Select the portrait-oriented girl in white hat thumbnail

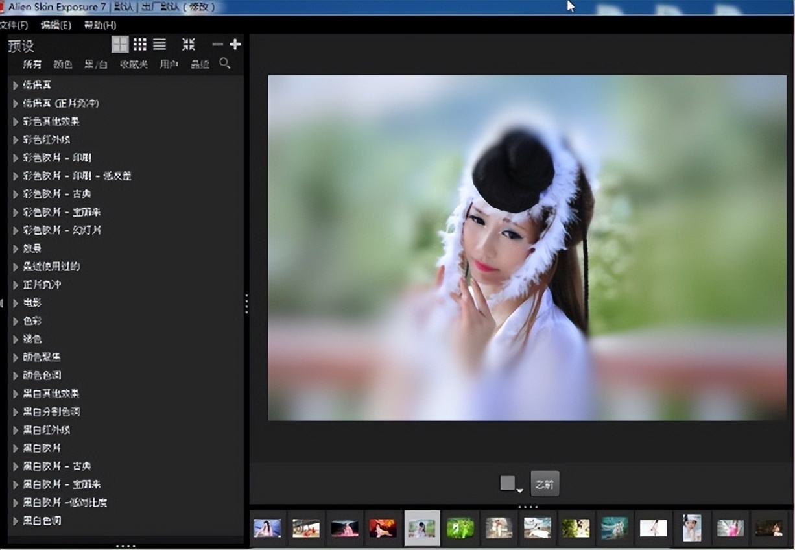point(692,528)
